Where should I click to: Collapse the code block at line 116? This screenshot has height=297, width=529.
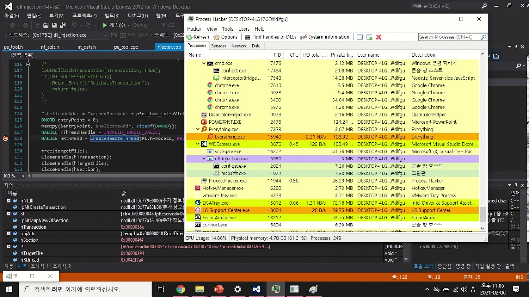tap(28, 64)
